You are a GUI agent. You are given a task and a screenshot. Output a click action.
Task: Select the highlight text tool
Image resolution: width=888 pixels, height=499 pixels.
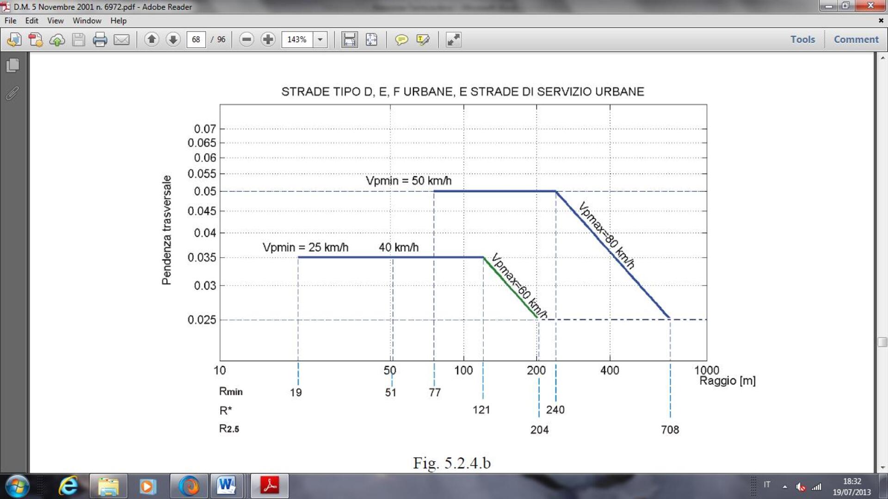423,40
